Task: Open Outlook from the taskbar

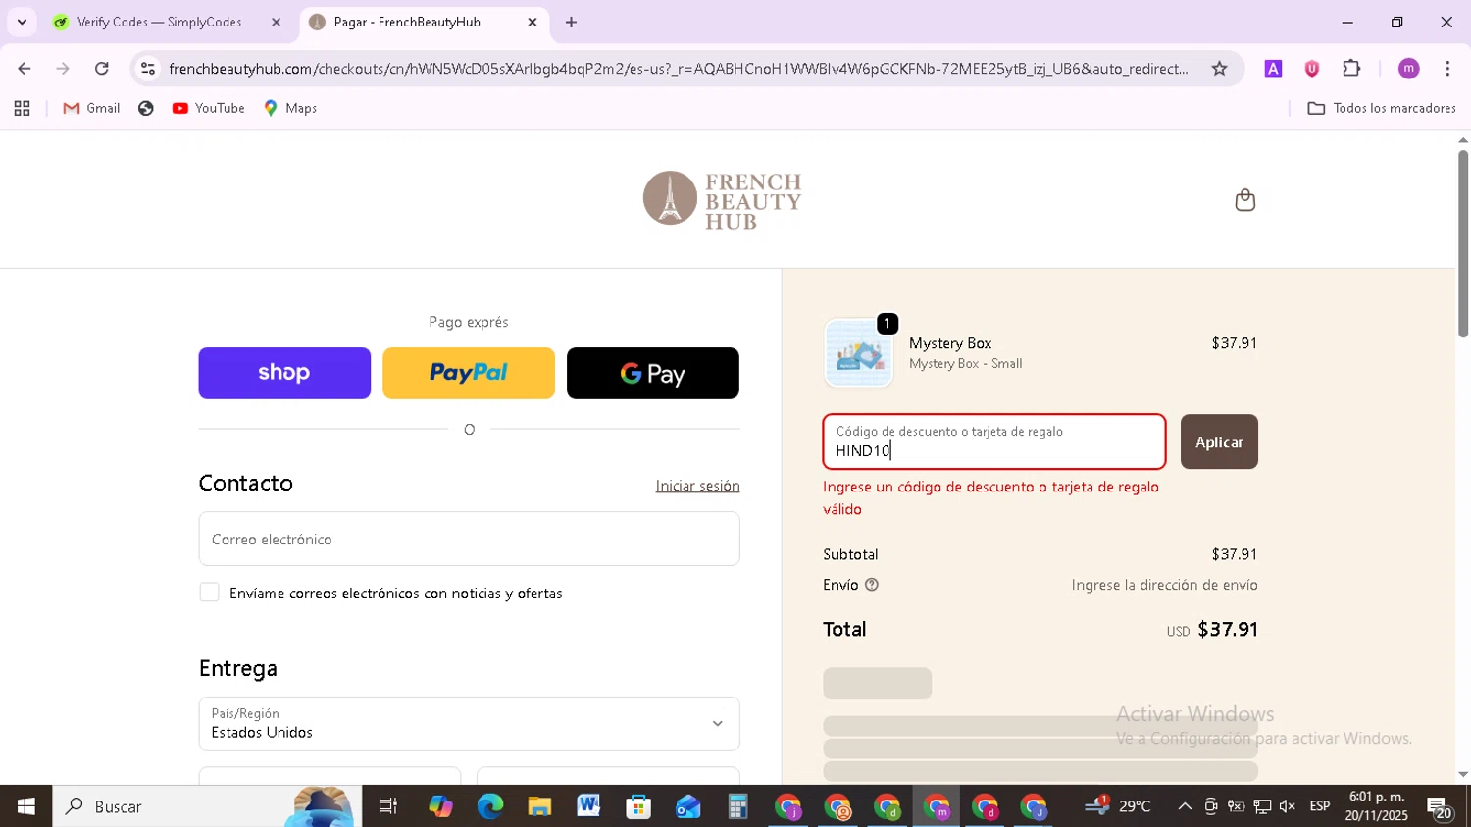Action: click(x=687, y=806)
